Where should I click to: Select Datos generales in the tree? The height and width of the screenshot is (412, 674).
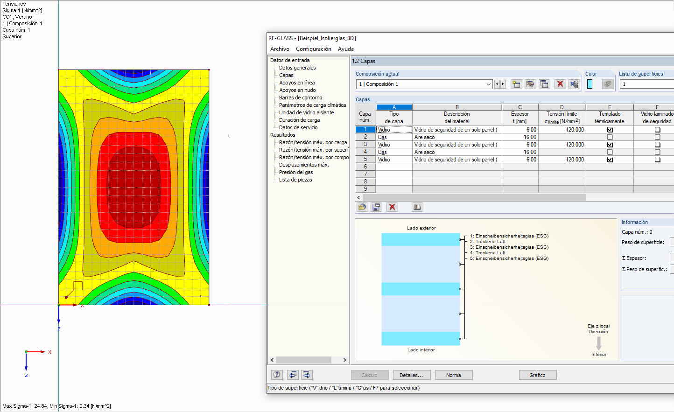(x=297, y=68)
